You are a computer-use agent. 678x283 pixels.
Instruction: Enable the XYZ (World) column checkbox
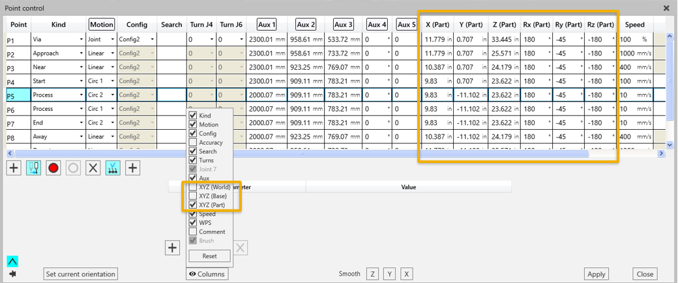[x=193, y=187]
